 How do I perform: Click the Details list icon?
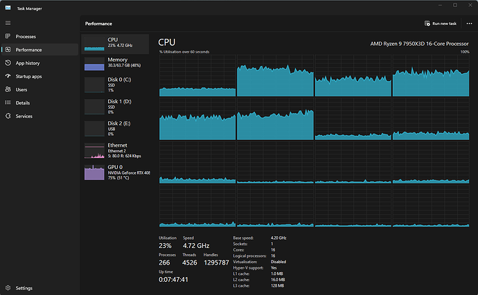pos(8,102)
